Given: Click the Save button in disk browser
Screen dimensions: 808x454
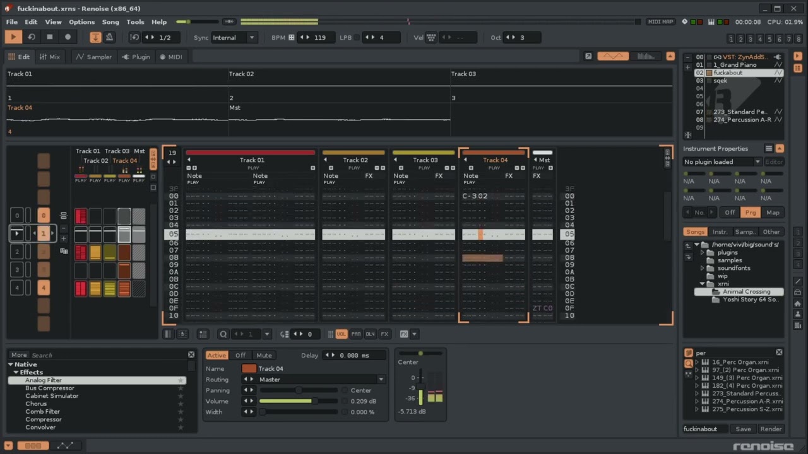Looking at the screenshot, I should (743, 429).
